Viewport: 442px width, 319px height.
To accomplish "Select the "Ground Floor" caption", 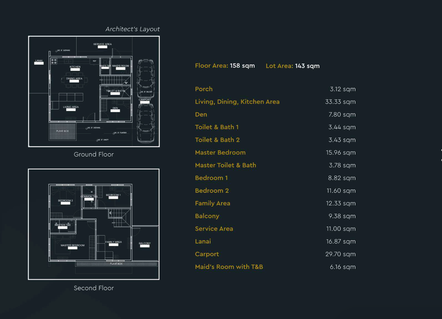I will 94,155.
